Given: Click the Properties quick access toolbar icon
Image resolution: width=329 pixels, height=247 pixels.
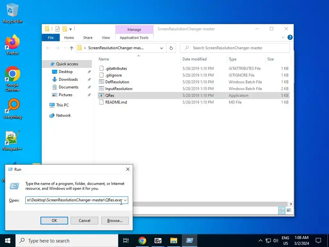Looking at the screenshot, I should pos(57,29).
